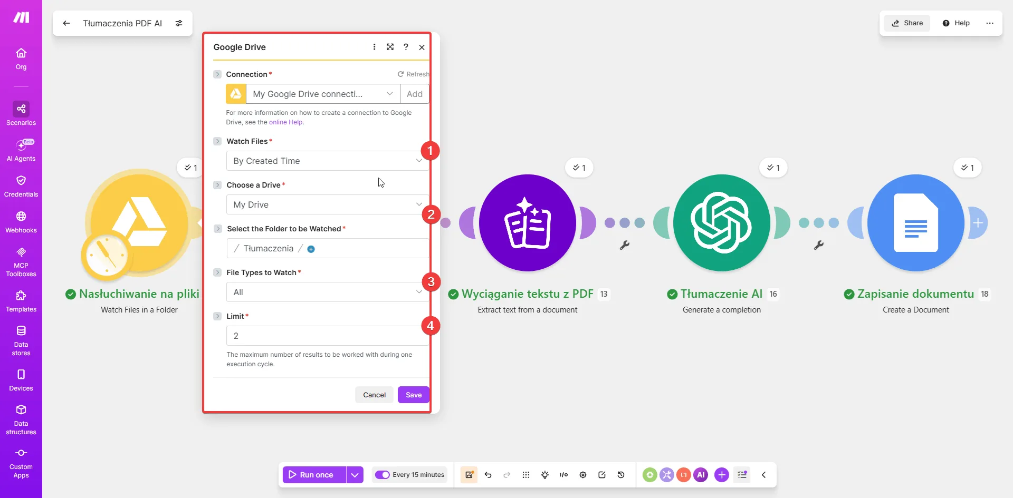This screenshot has height=498, width=1013.
Task: Click the Limit input field
Action: (x=328, y=336)
